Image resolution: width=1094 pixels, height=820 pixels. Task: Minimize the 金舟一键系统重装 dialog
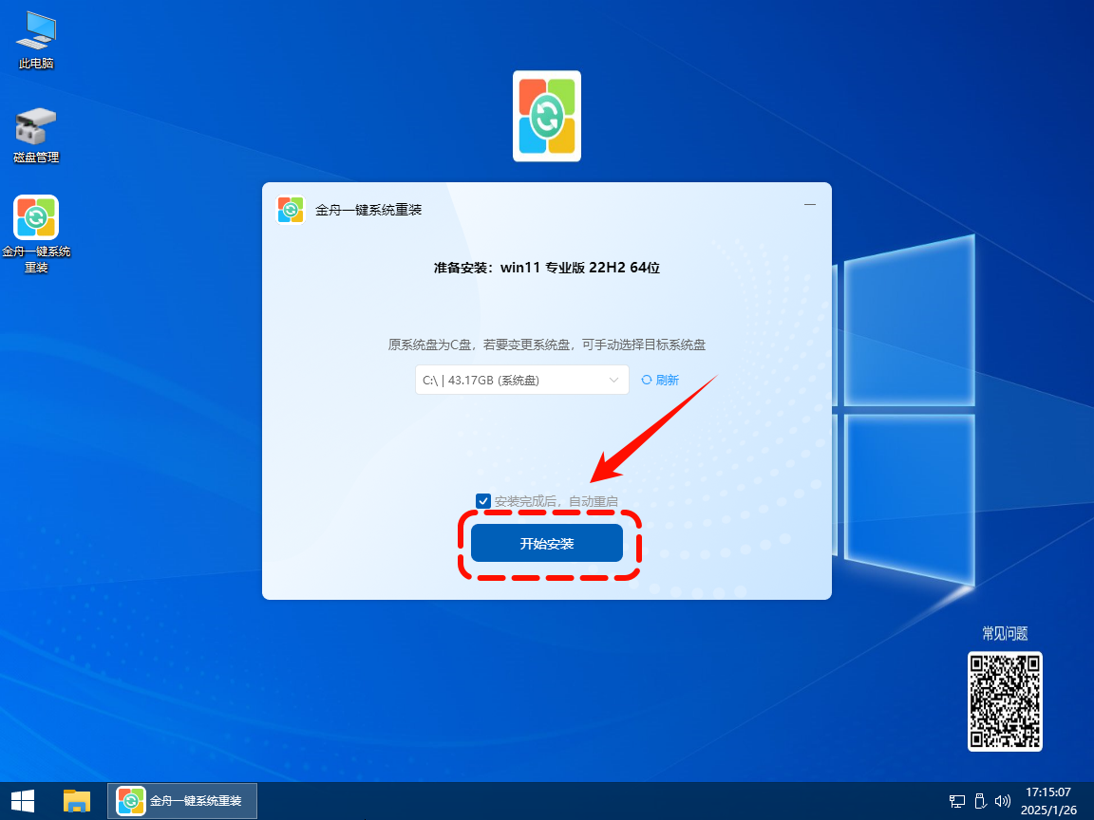click(x=810, y=205)
